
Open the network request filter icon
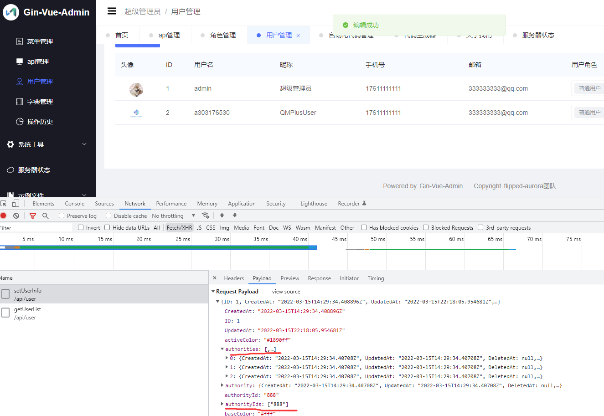click(x=32, y=215)
